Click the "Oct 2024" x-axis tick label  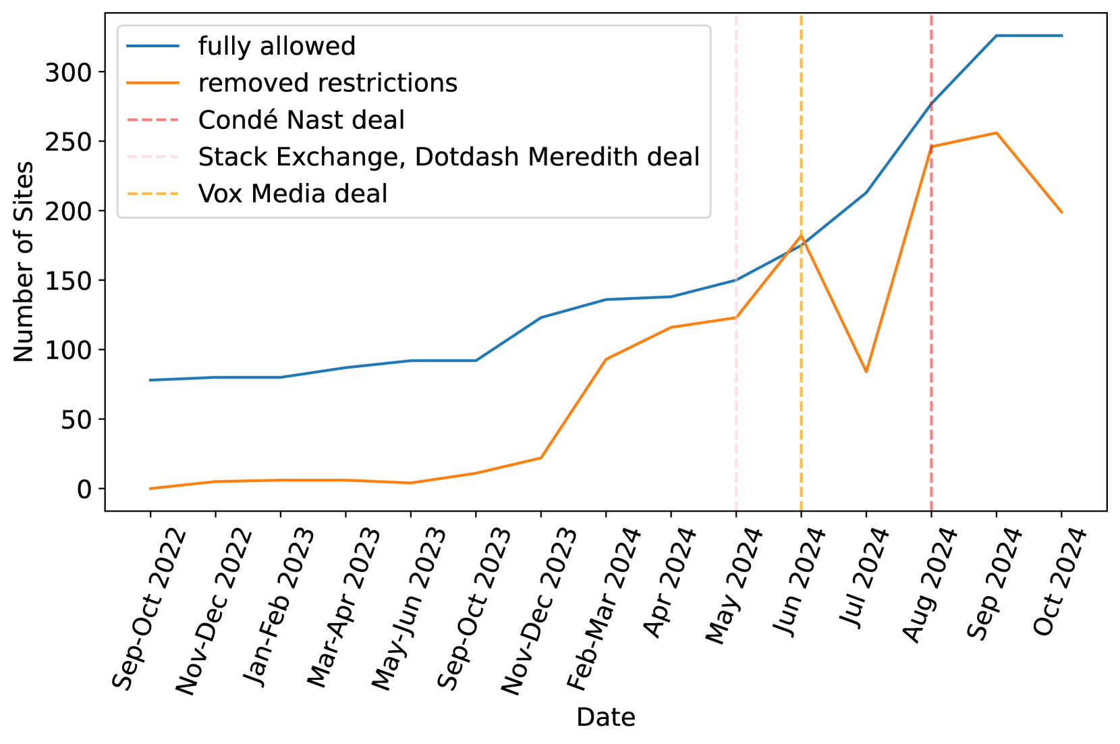1059,582
